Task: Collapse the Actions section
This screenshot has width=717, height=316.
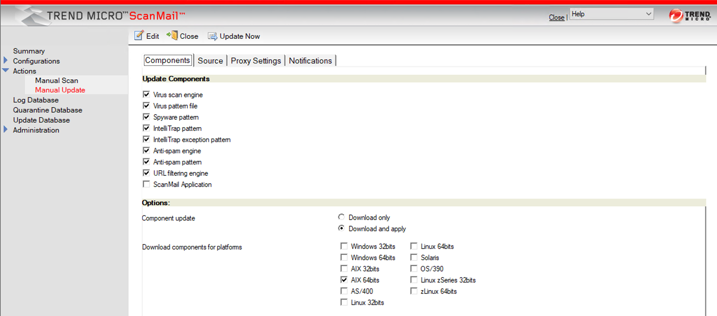Action: coord(5,70)
